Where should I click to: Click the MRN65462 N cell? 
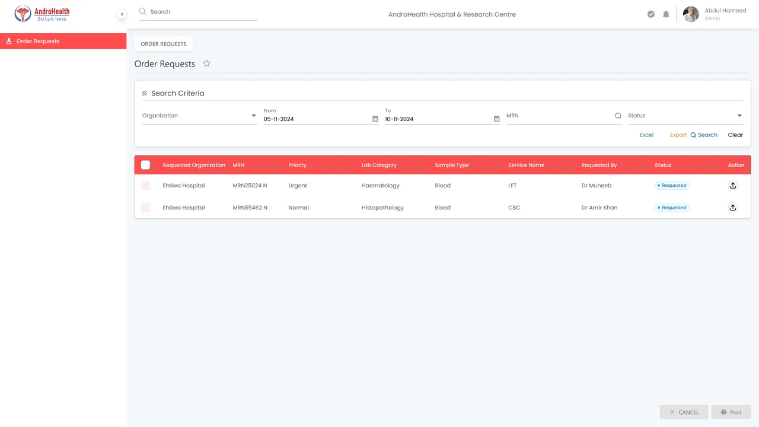[250, 208]
